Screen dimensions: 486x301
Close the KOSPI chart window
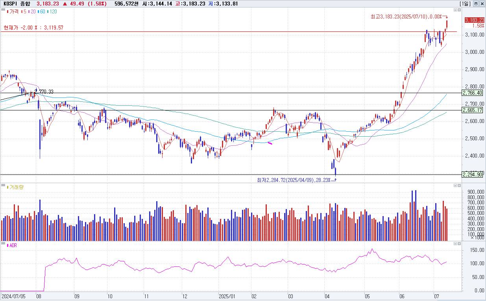[x=482, y=4]
